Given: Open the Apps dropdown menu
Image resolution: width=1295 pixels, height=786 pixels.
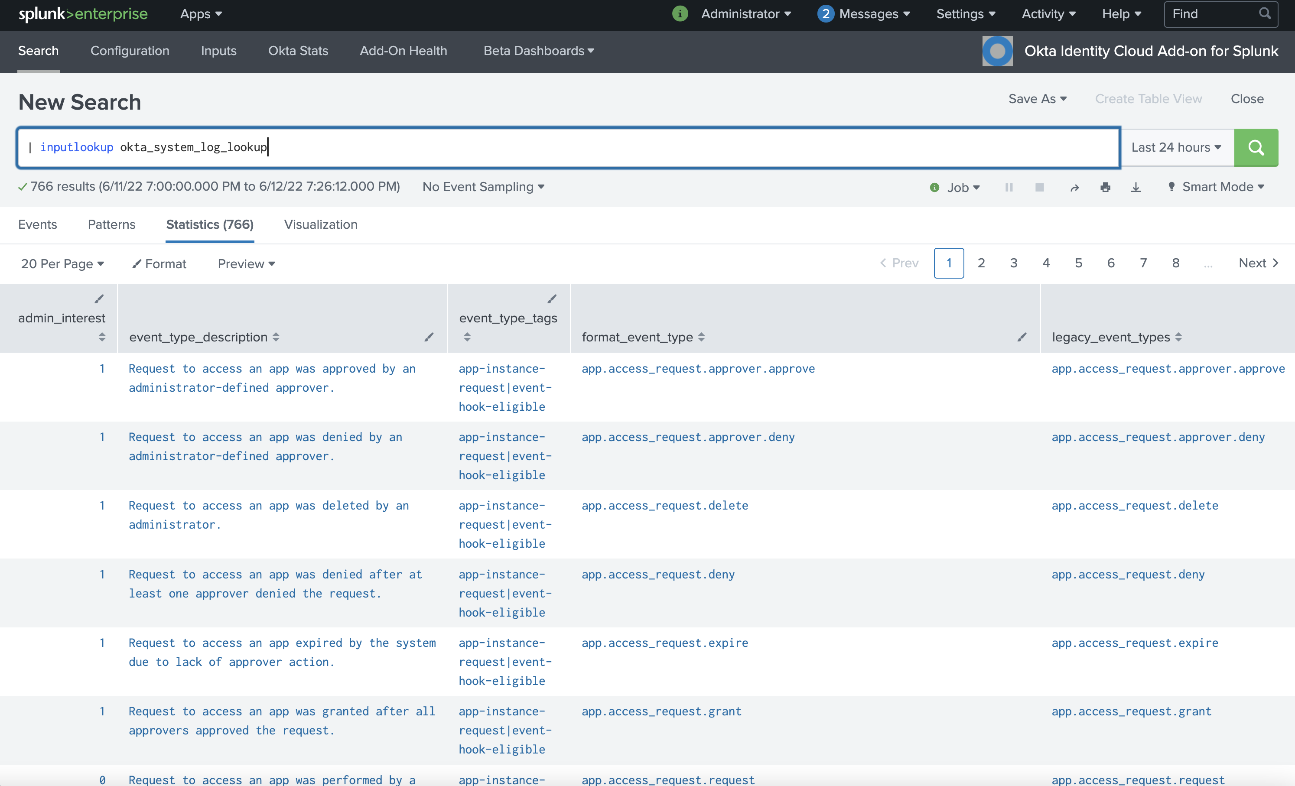Looking at the screenshot, I should 201,14.
